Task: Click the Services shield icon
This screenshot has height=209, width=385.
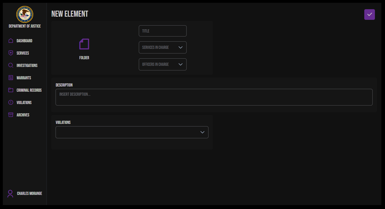Action: coord(11,53)
